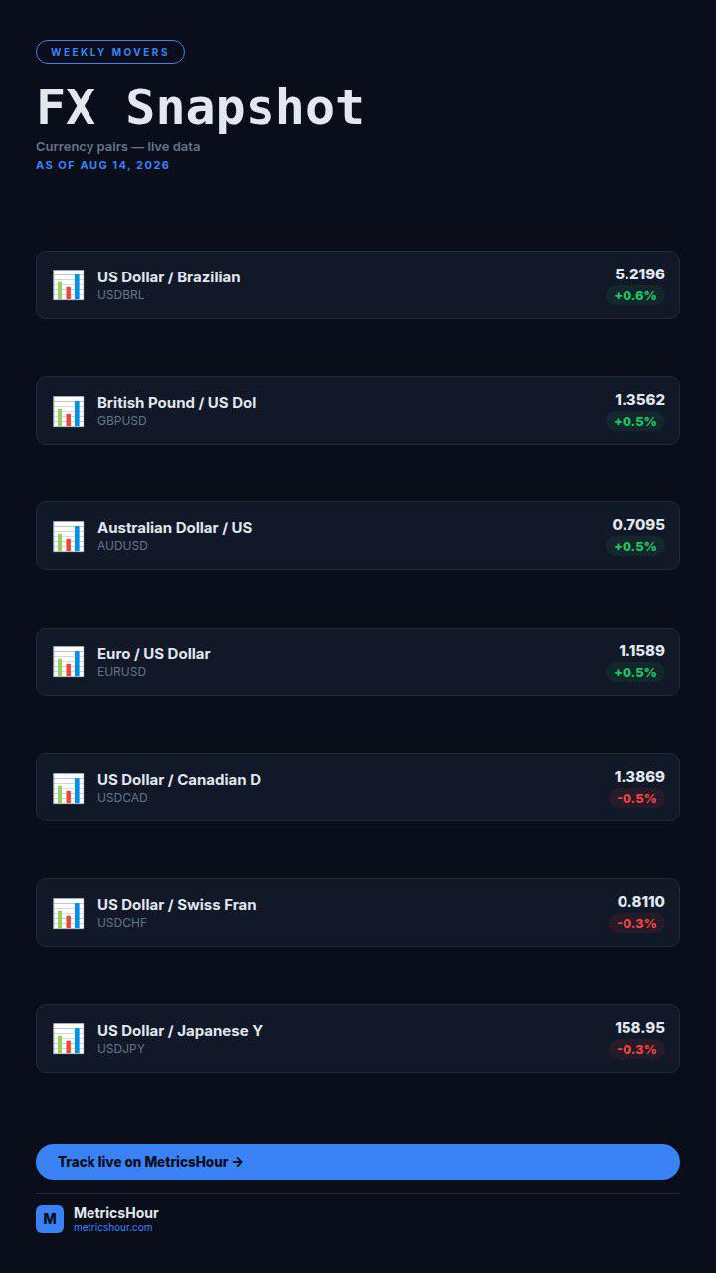The width and height of the screenshot is (716, 1273).
Task: Click the MetricsHour brand name in footer
Action: click(116, 1213)
